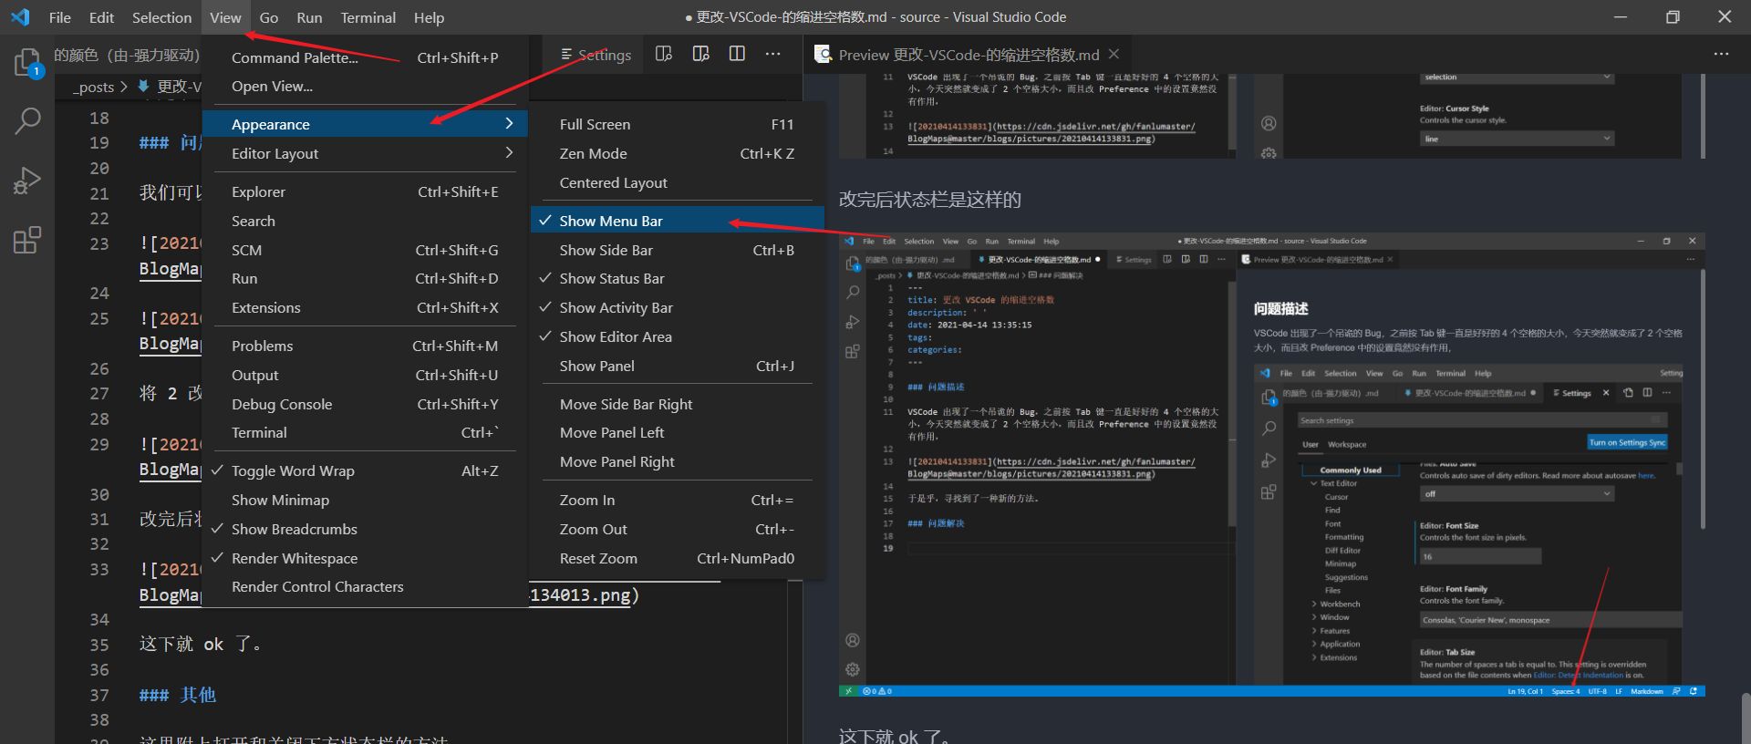The image size is (1751, 744).
Task: Click the preview pane's vertical scrollbar thumb
Action: (1746, 718)
